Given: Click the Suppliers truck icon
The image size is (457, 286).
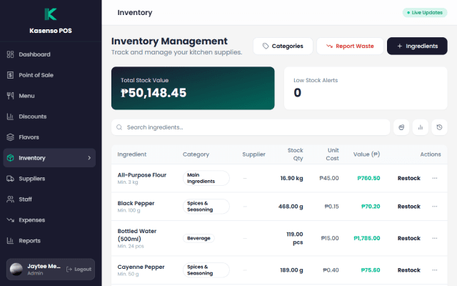Looking at the screenshot, I should click(10, 179).
